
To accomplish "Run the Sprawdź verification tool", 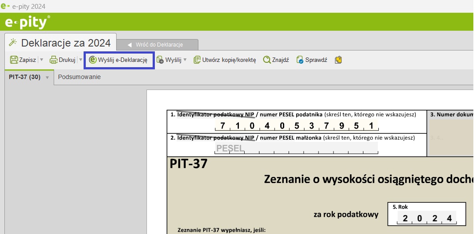I will pos(311,60).
